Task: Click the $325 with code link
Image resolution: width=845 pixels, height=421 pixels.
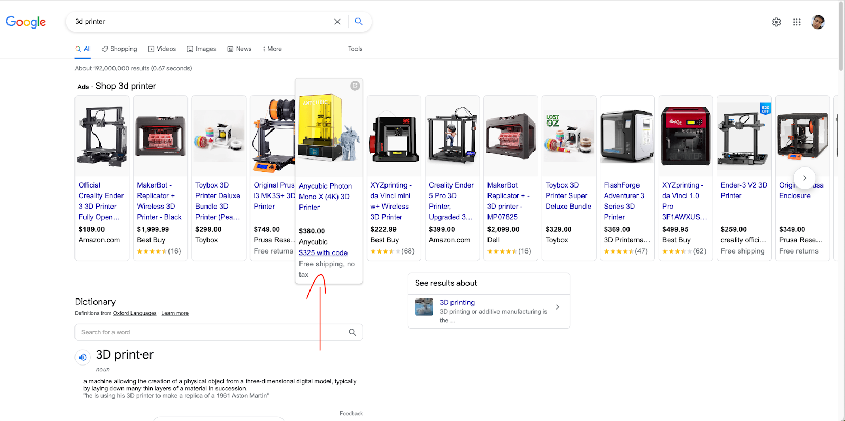Action: (323, 253)
